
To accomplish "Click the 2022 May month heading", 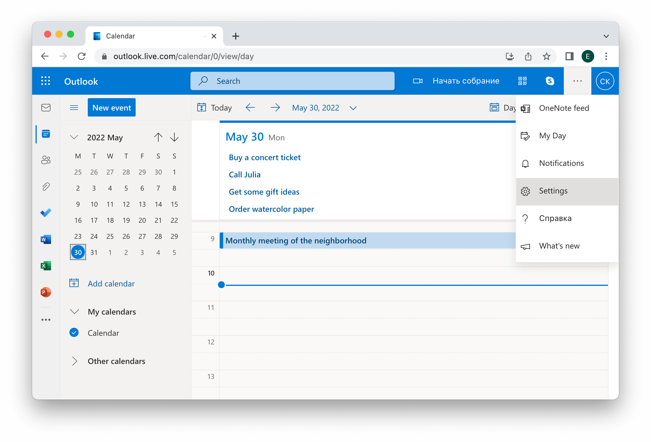I will point(105,137).
